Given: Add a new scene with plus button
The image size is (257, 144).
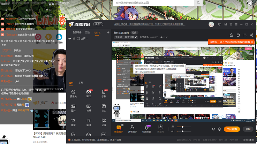Looking at the screenshot, I should (x=108, y=32).
